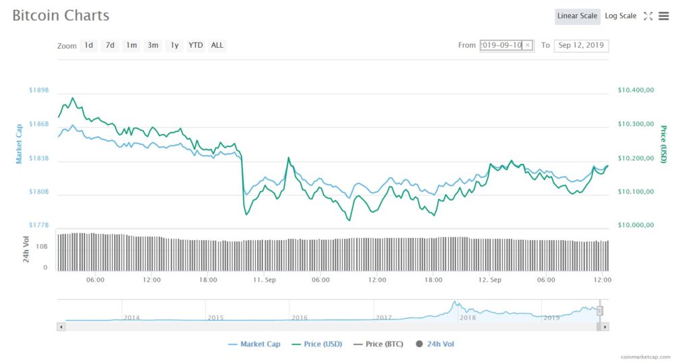691x364 pixels.
Task: Set zoom range to 1d
Action: pyautogui.click(x=88, y=45)
